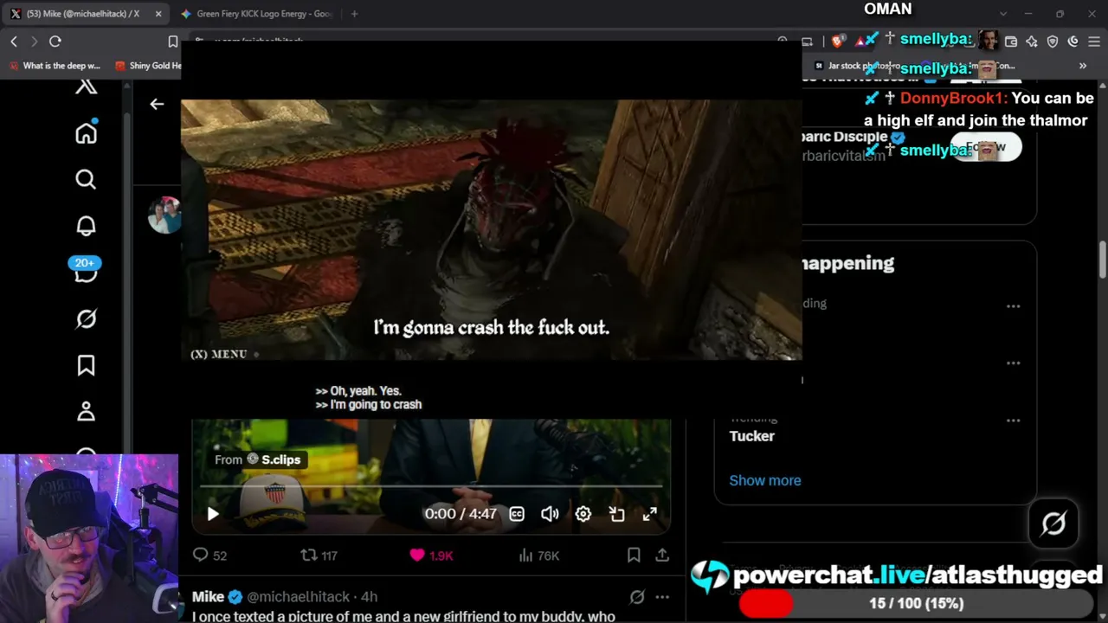Go back with the X page arrow
Viewport: 1108px width, 623px height.
(157, 104)
